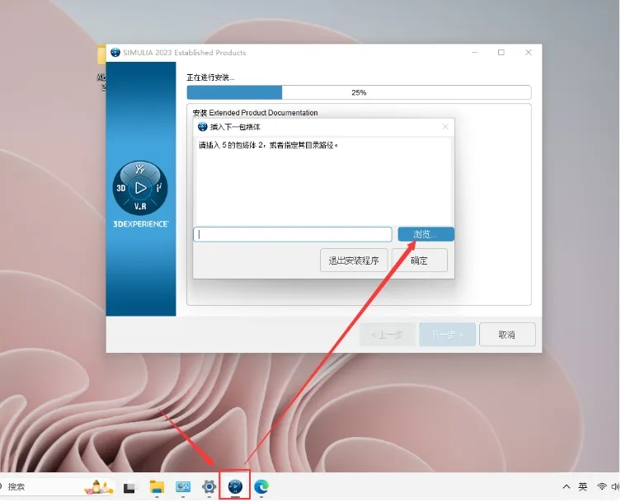Open the Control Panel monitor taskbar icon

pos(183,486)
